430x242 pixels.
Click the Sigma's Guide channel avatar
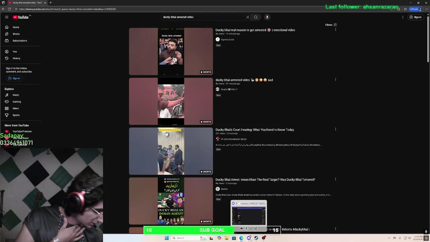point(217,39)
